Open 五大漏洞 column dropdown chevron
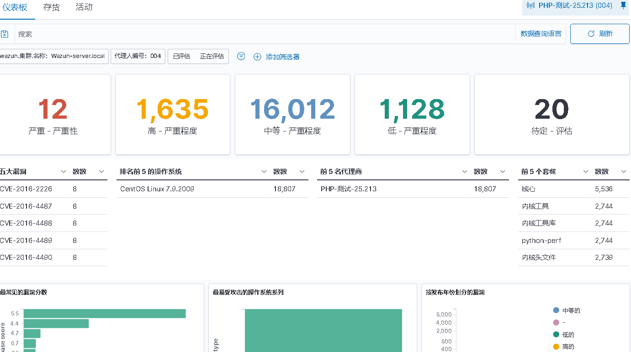 [64, 172]
